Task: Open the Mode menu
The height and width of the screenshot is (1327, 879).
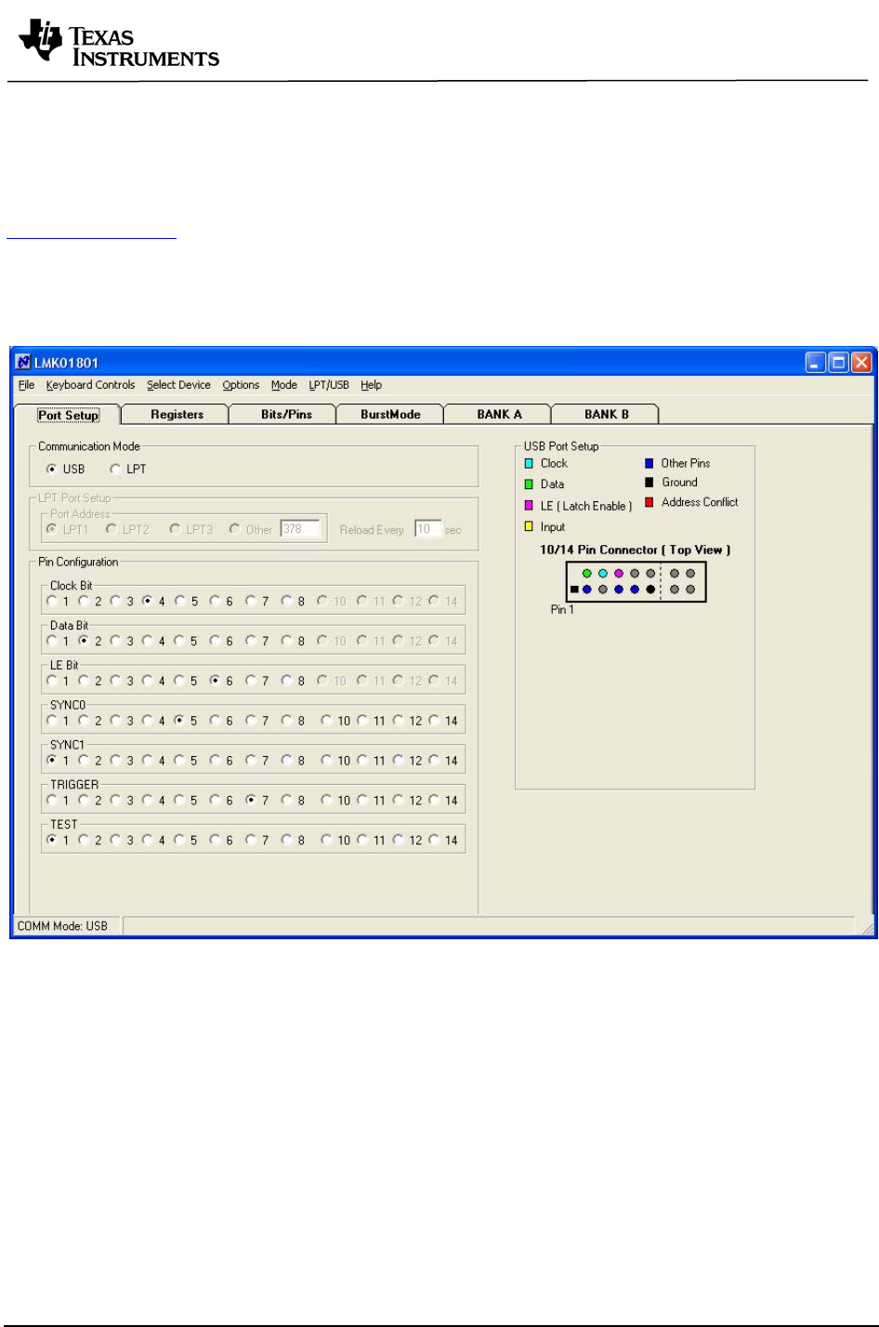Action: coord(284,385)
